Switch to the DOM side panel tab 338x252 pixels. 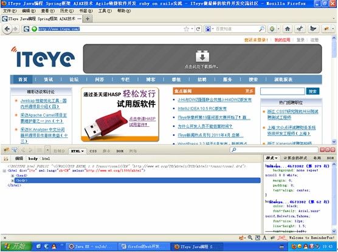330,158
